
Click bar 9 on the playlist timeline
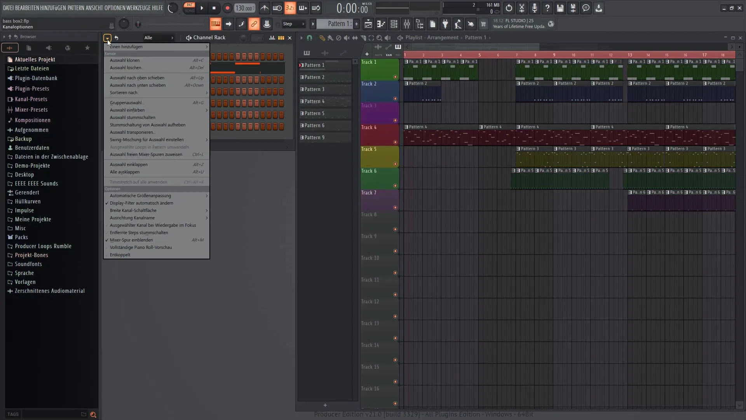[x=554, y=55]
